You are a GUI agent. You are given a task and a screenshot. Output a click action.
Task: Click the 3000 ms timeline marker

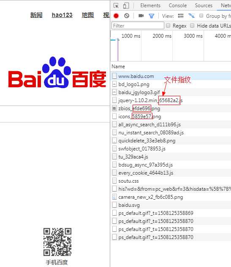[193, 36]
